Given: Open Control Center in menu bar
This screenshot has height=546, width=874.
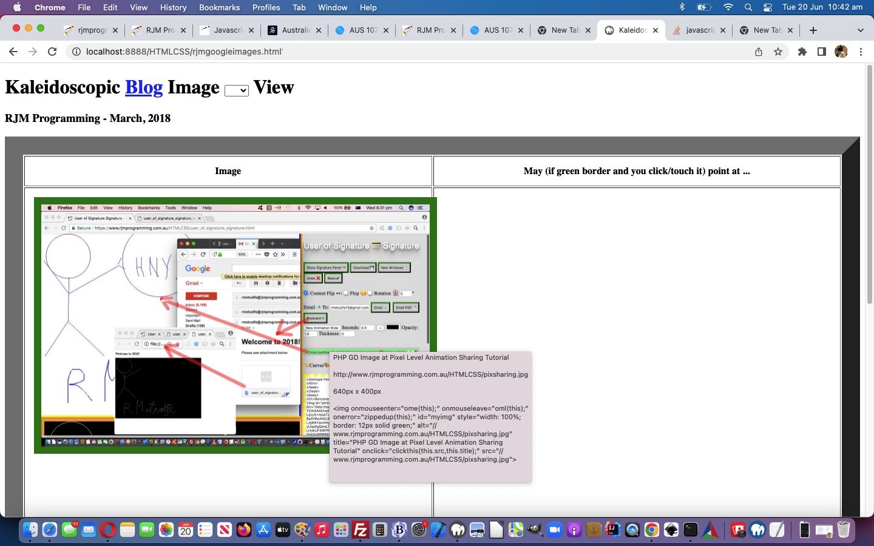Looking at the screenshot, I should (768, 7).
